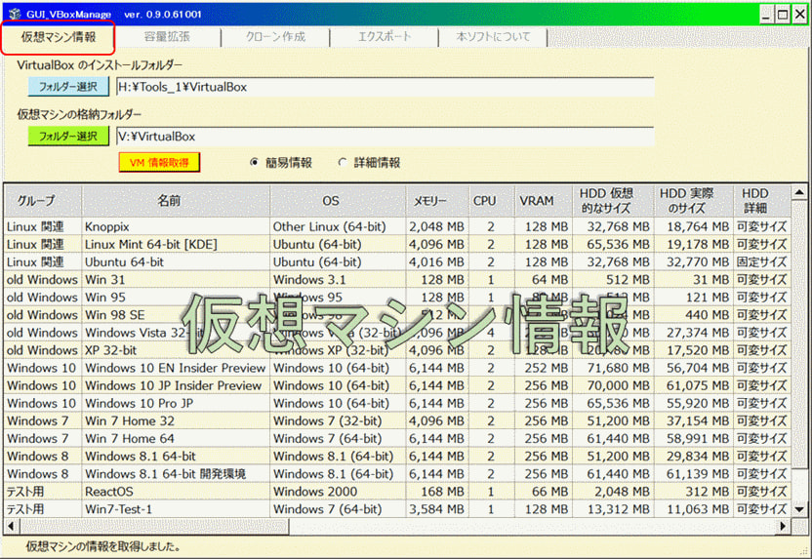The height and width of the screenshot is (559, 812).
Task: Click the 70,000 MB virtual size cell
Action: (613, 385)
